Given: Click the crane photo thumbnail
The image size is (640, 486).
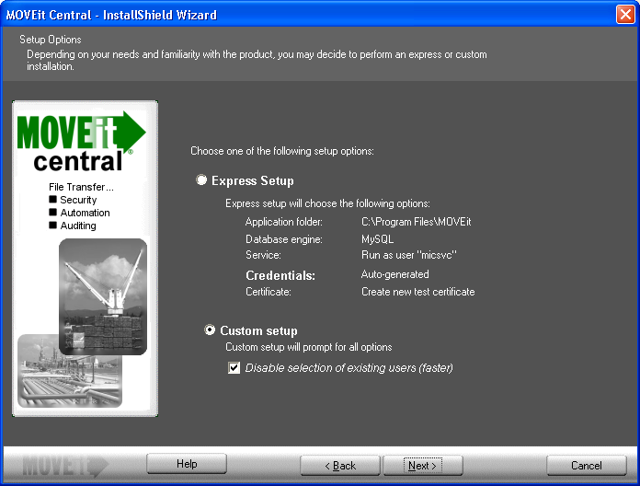Looking at the screenshot, I should click(x=103, y=296).
